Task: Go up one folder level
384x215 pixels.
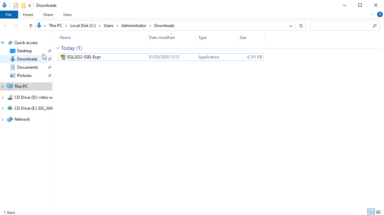Action: click(x=30, y=26)
